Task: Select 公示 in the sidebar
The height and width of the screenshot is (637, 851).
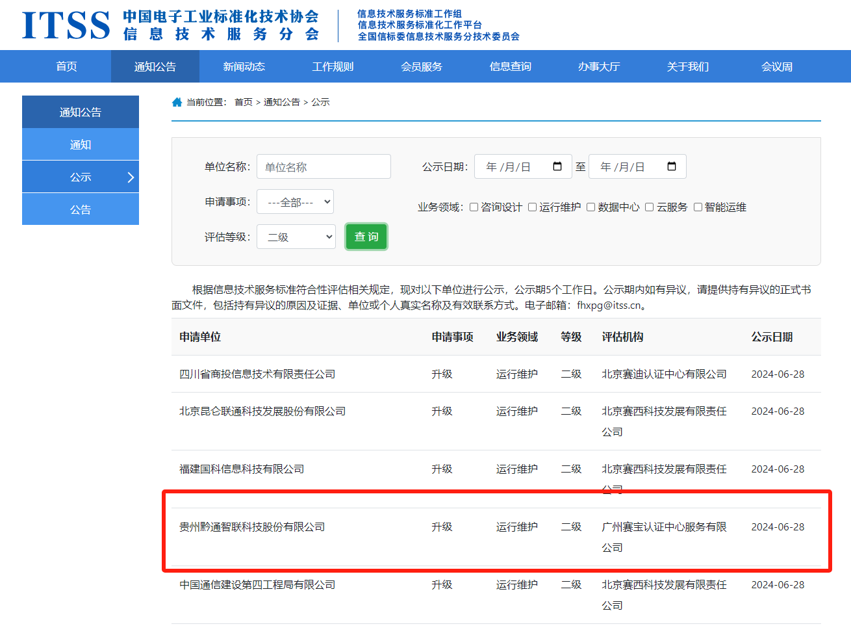Action: [x=81, y=177]
